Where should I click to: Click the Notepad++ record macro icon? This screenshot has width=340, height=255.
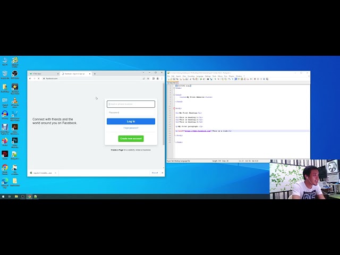[x=255, y=79]
